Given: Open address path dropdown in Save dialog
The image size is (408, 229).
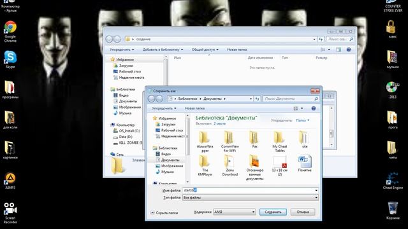Looking at the screenshot, I should click(251, 99).
